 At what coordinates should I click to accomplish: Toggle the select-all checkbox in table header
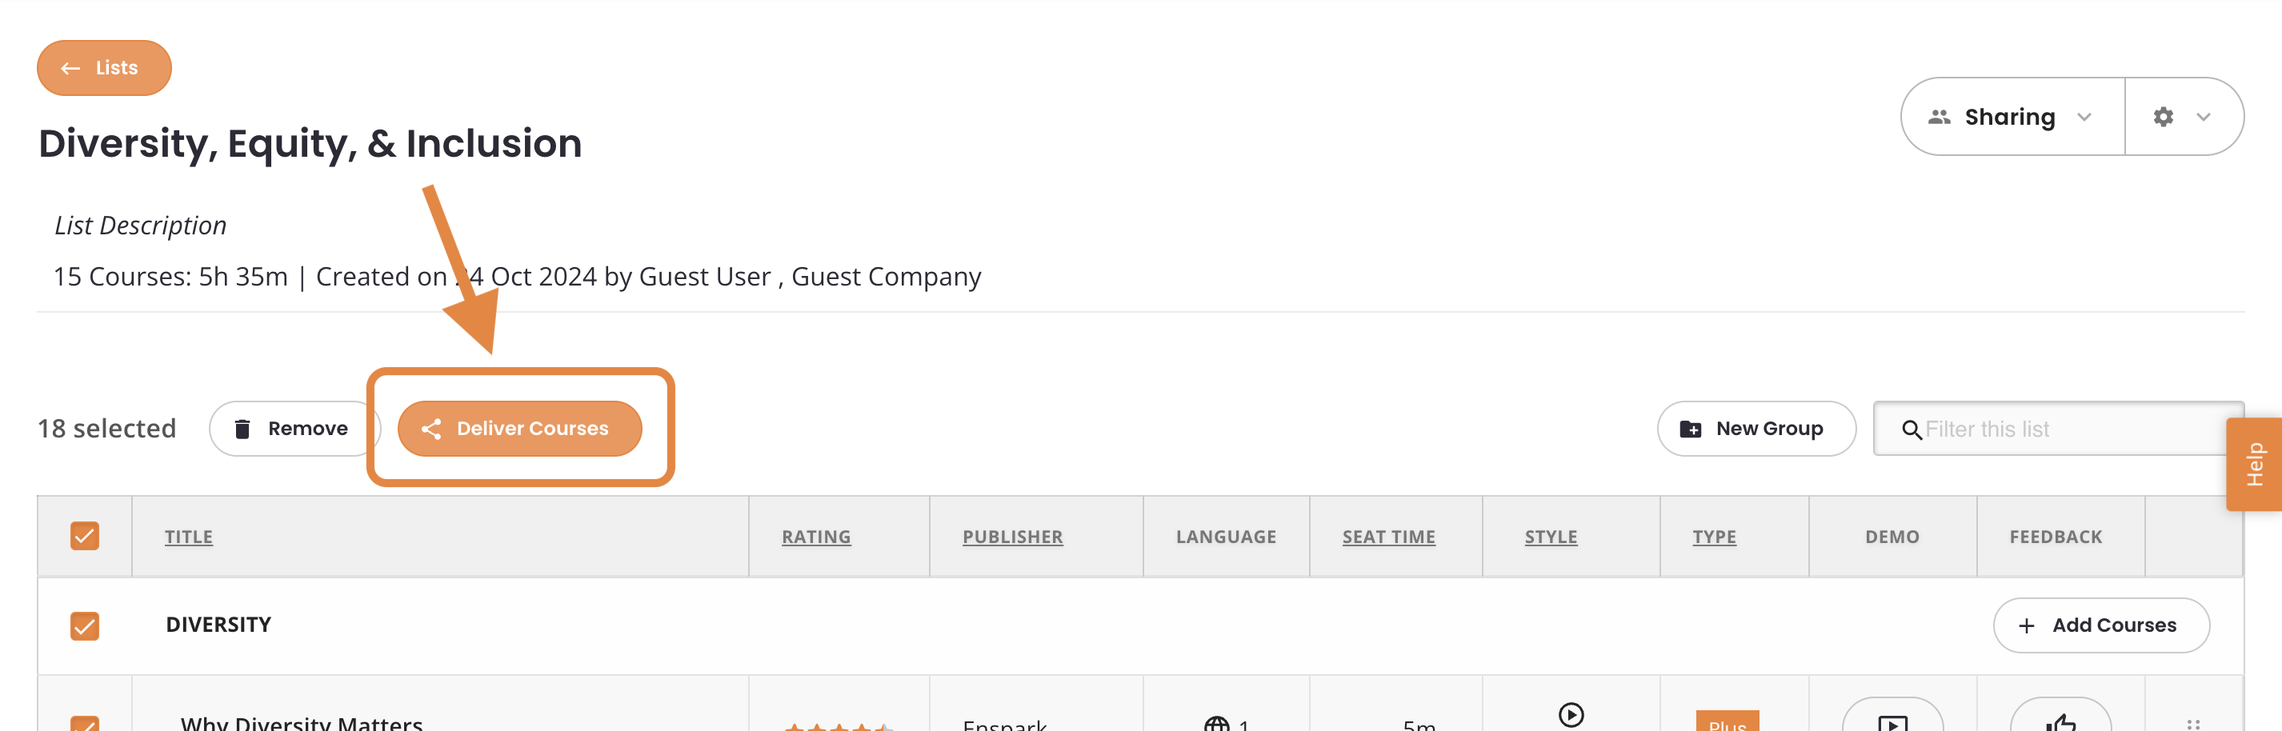tap(84, 537)
